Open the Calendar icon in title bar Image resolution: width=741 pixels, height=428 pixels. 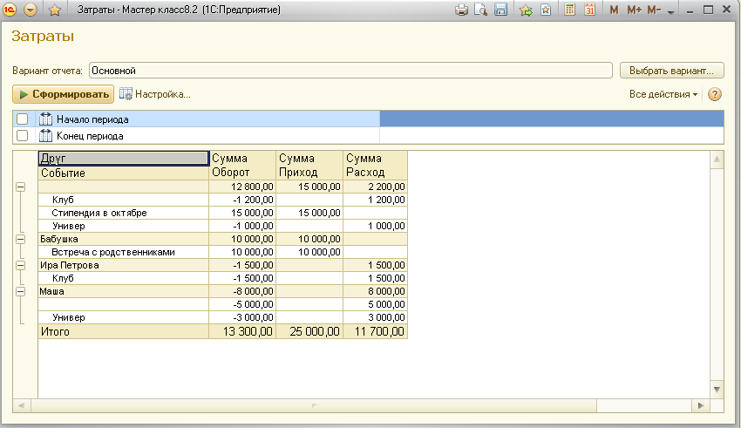(x=589, y=10)
